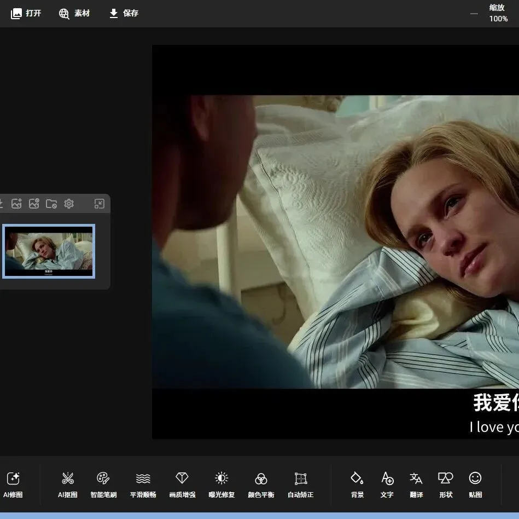
Task: Click the 打开 open button
Action: click(x=26, y=13)
